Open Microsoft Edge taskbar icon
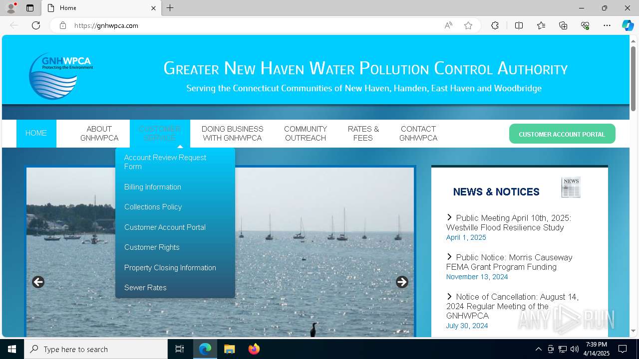 pos(205,349)
